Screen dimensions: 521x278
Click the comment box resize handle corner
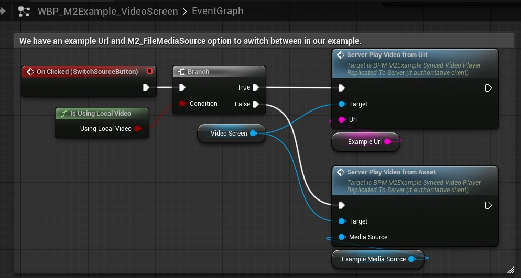[511, 269]
